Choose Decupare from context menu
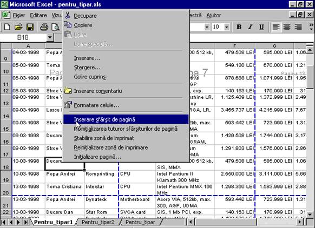Viewport: 315px width, 228px height. (x=126, y=16)
